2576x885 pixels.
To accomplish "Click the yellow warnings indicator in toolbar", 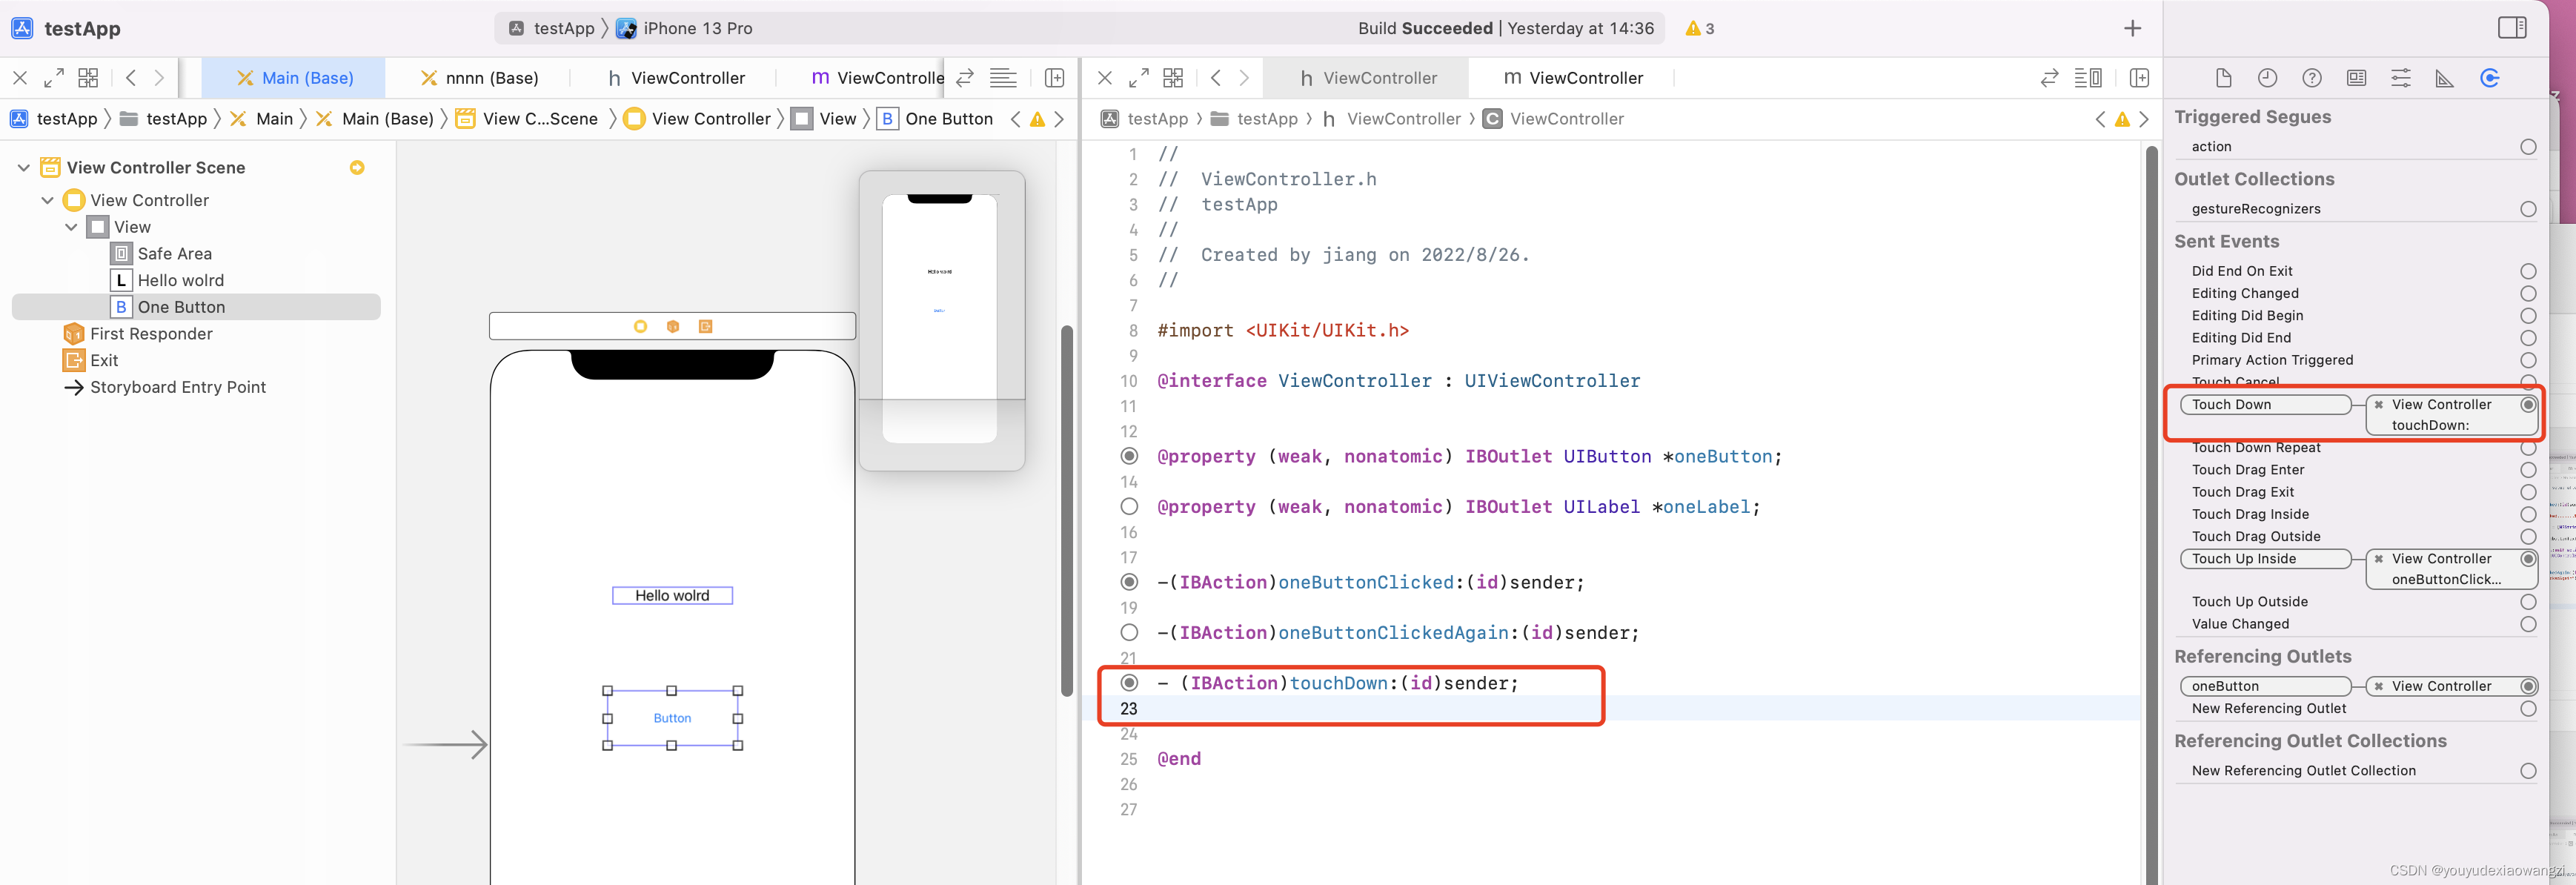I will point(1699,28).
